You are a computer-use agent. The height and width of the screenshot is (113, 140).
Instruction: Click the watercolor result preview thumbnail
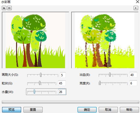(105, 40)
